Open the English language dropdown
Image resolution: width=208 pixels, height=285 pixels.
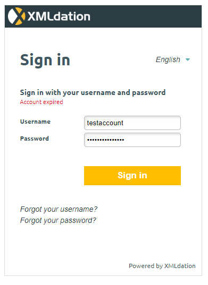tap(173, 59)
